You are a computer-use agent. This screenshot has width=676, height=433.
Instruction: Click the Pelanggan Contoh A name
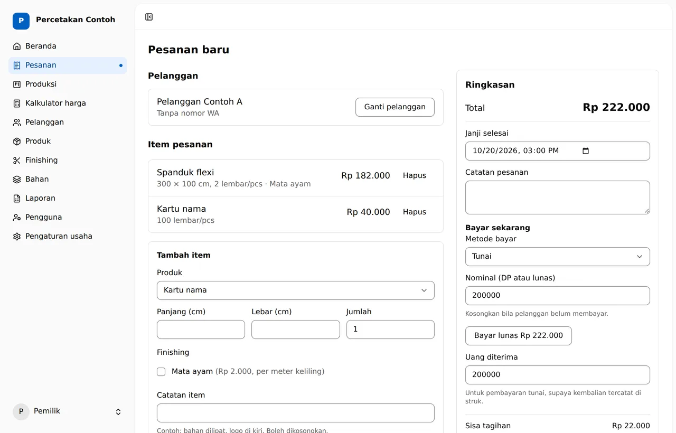tap(200, 102)
